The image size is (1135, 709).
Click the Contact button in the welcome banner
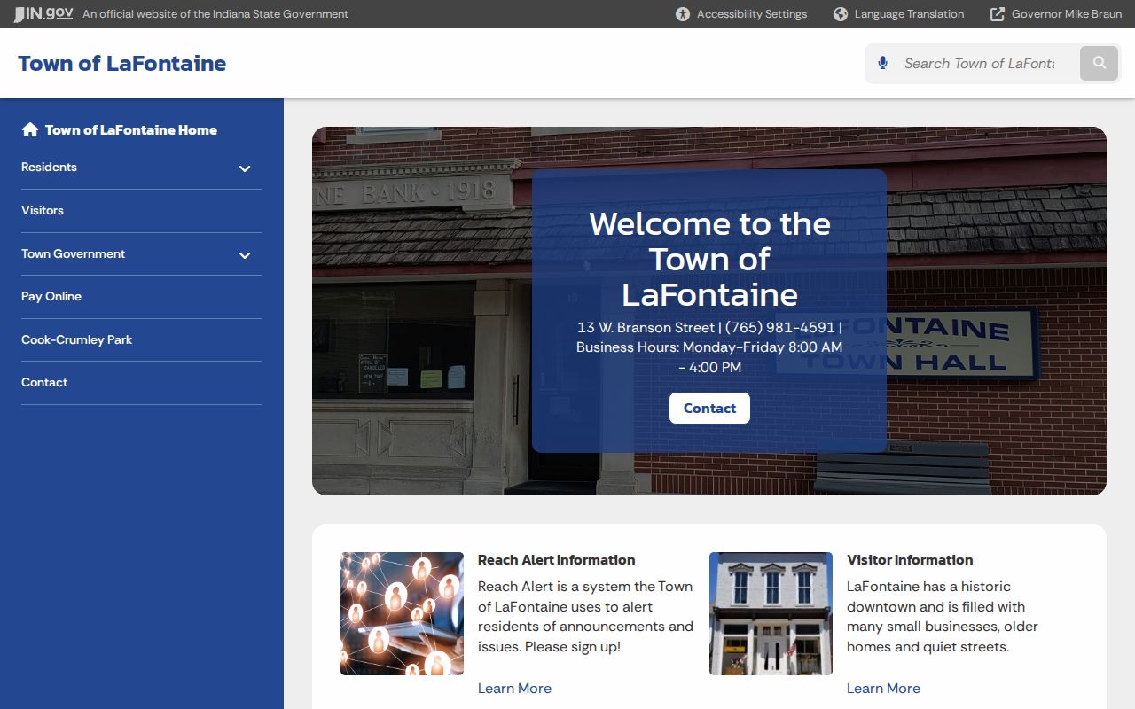(709, 408)
